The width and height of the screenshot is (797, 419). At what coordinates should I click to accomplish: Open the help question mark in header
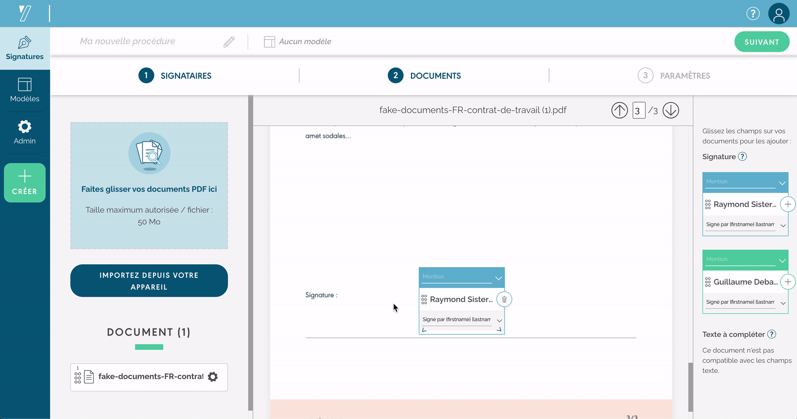753,14
